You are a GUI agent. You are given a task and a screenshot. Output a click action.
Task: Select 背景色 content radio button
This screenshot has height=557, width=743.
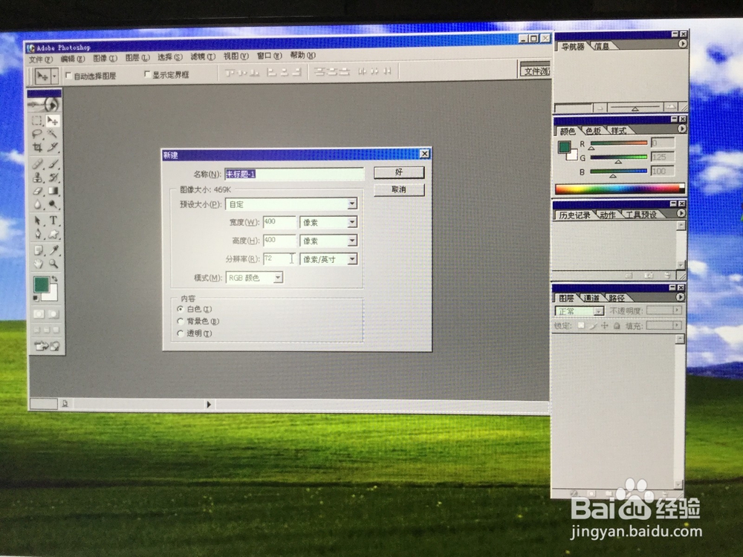180,321
